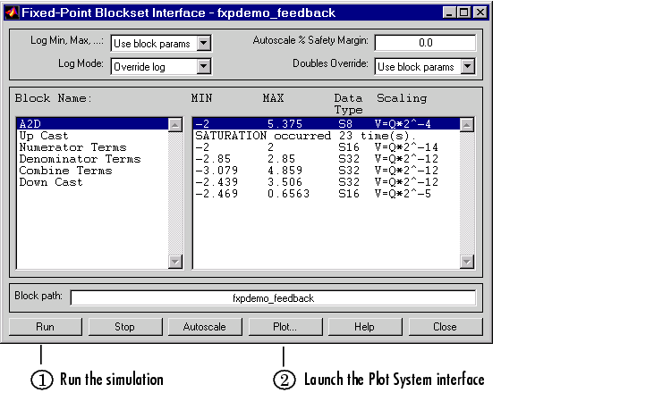Viewport: 671px width, 418px height.
Task: Maximize the Fixed-Point Blockset Interface window
Action: coord(463,13)
